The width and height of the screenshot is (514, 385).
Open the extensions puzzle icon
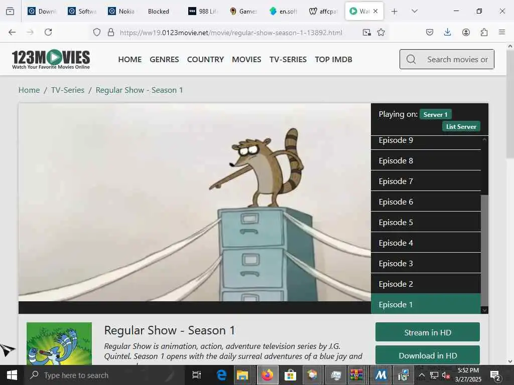point(484,32)
